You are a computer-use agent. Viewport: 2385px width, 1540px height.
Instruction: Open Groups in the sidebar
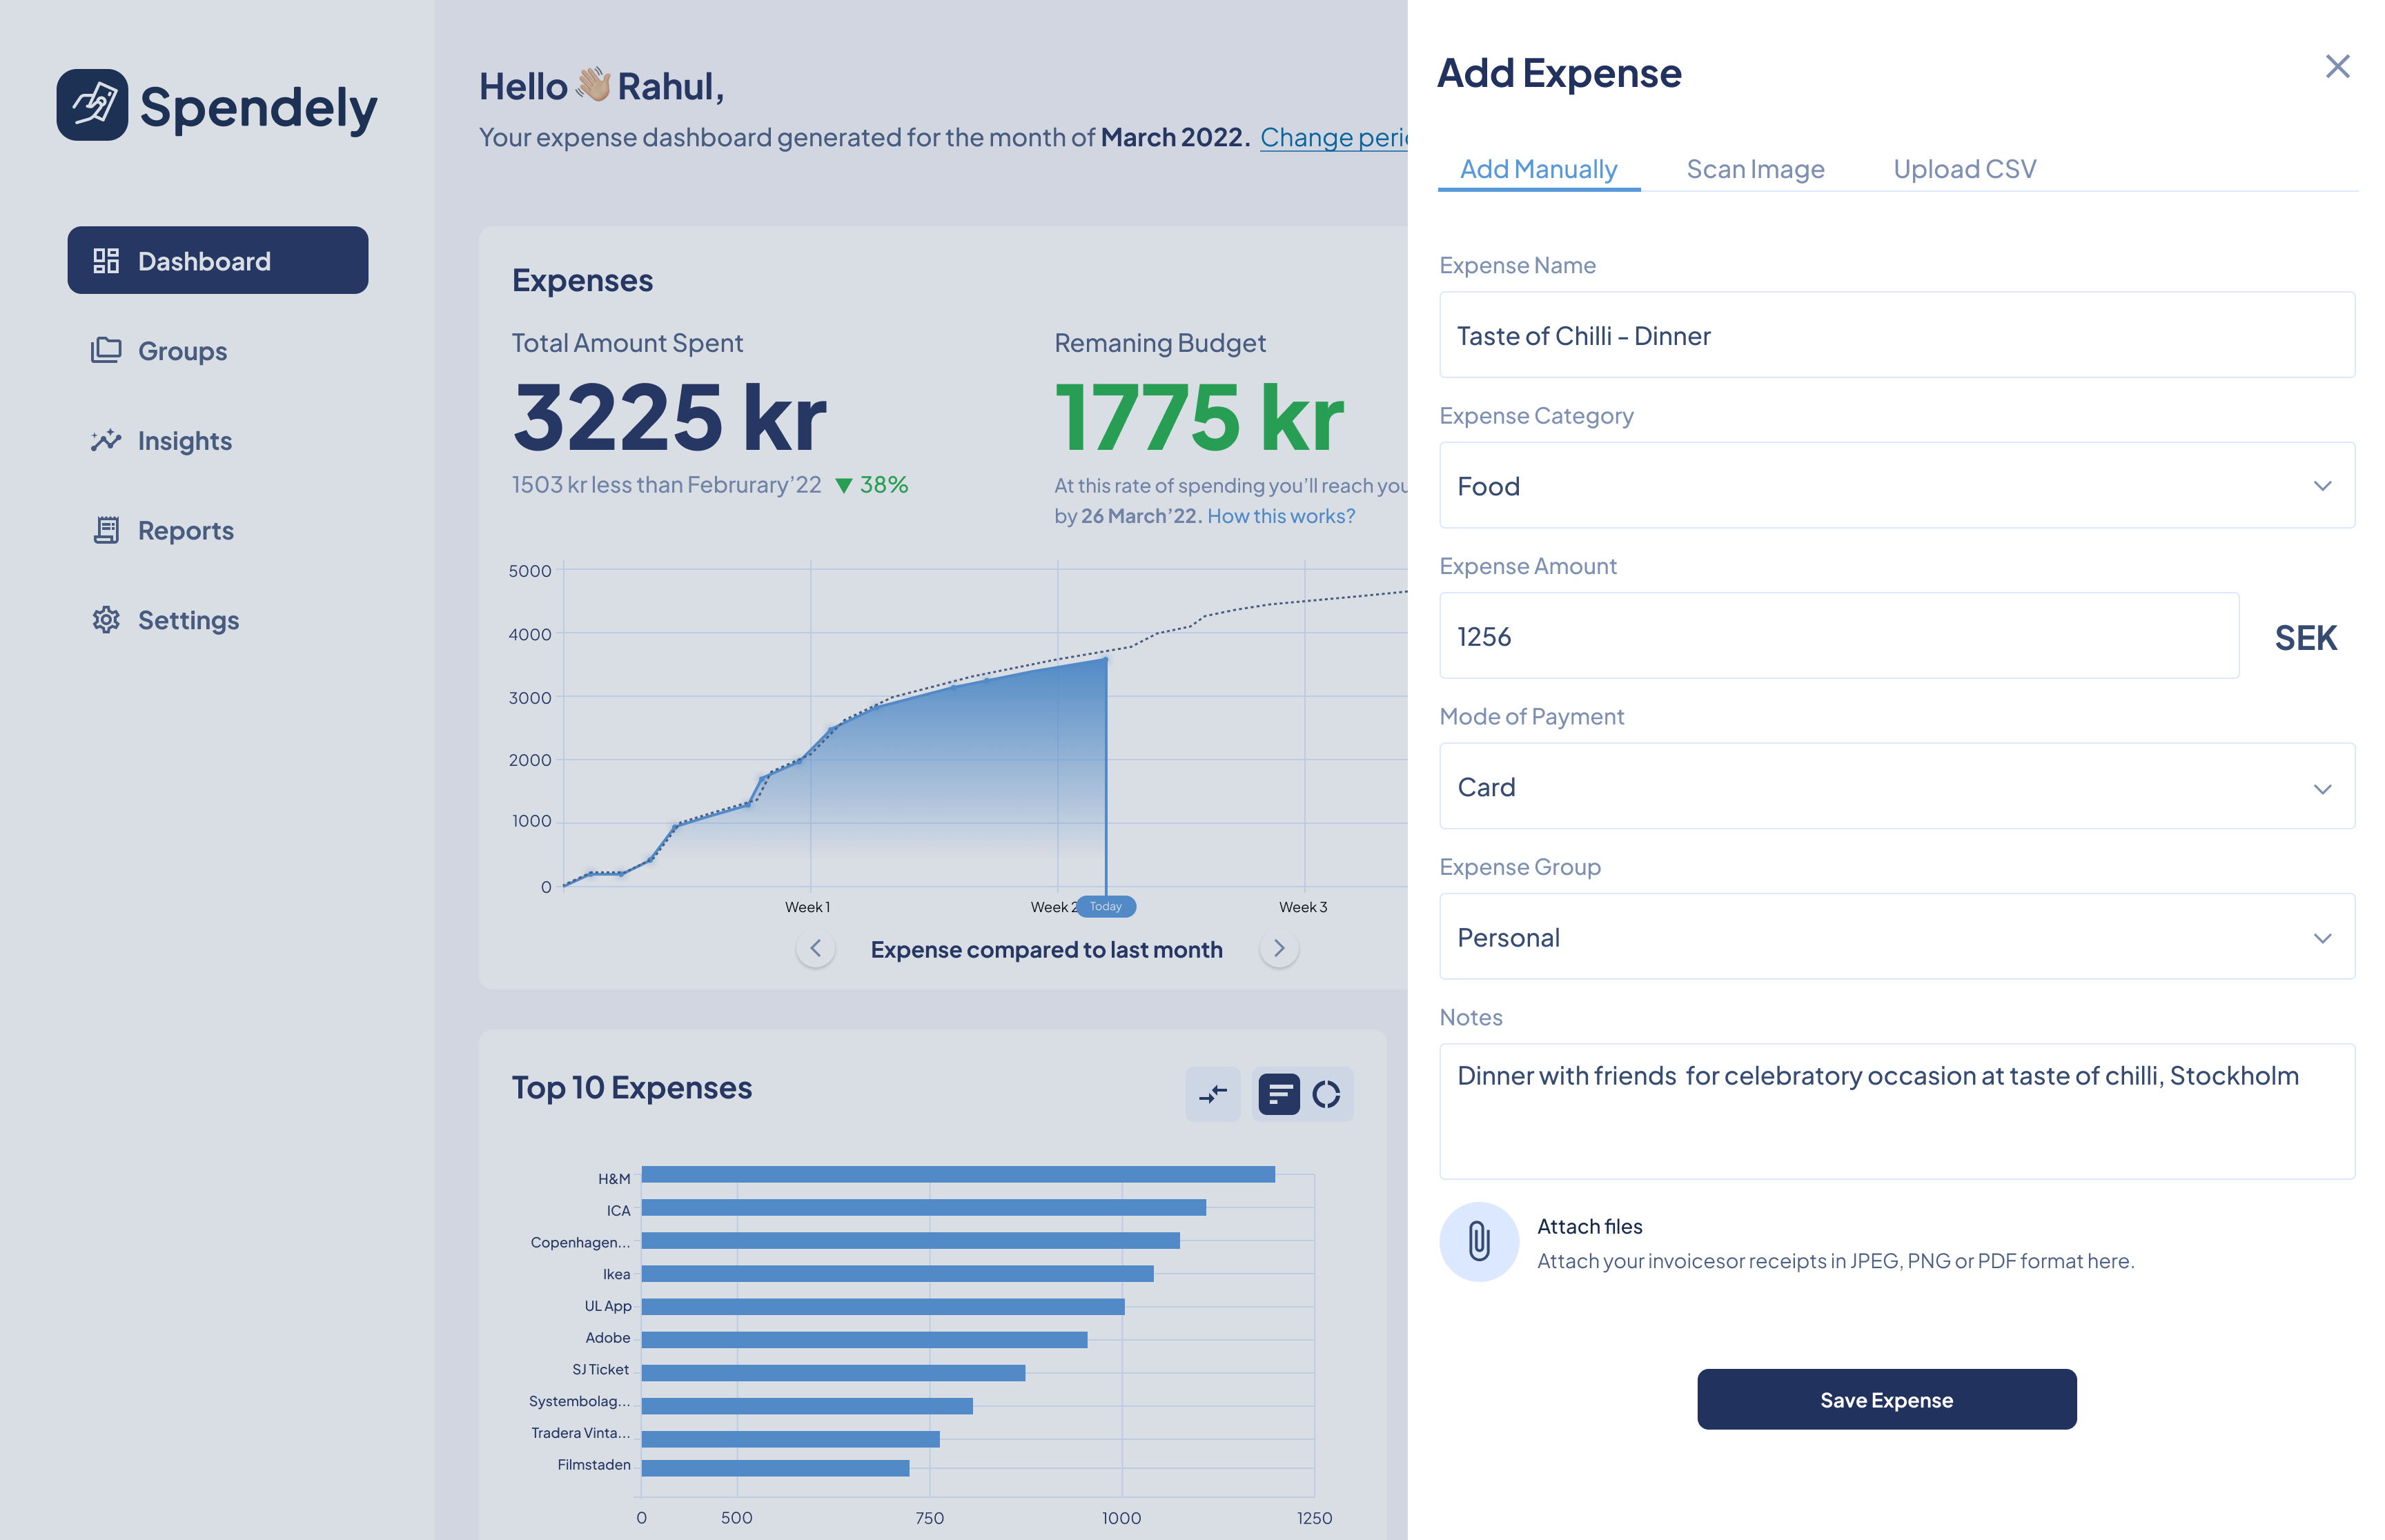[218, 350]
